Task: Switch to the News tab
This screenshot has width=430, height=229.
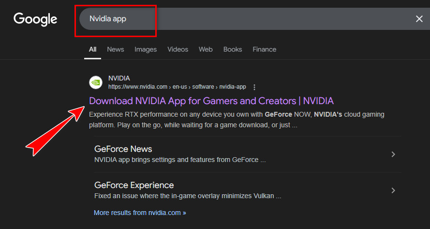Action: point(115,49)
